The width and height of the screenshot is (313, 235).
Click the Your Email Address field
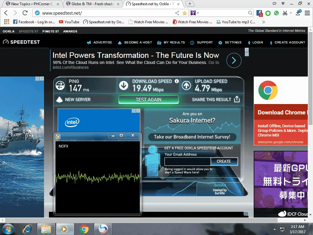[x=187, y=161]
